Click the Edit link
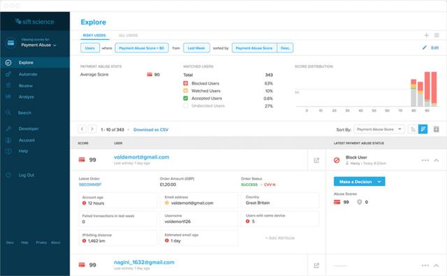The width and height of the screenshot is (447, 276). [x=434, y=48]
